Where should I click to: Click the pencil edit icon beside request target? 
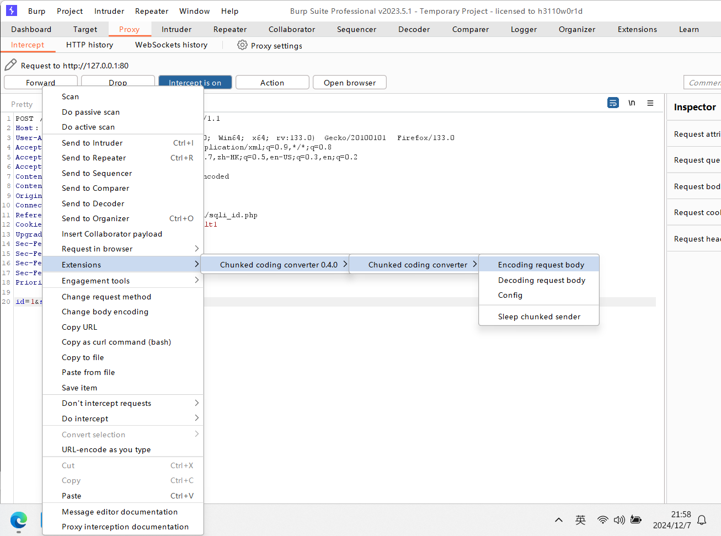10,65
